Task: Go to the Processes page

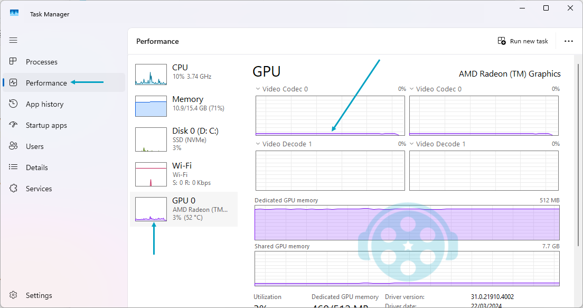Action: point(64,62)
